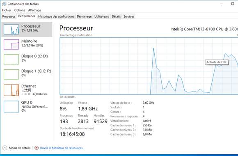Open the Mémoire usage graph thumbnail
Screen dimensions: 238x156
point(11,44)
